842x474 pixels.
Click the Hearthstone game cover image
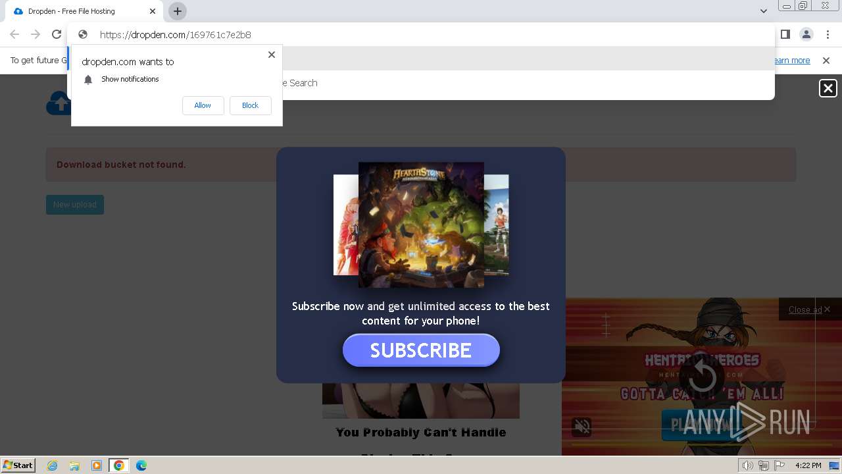tap(421, 224)
